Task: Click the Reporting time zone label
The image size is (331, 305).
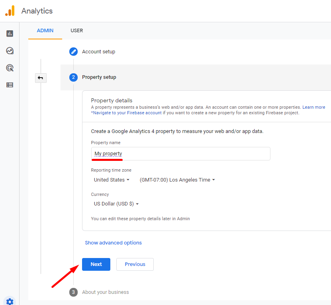Action: 111,170
